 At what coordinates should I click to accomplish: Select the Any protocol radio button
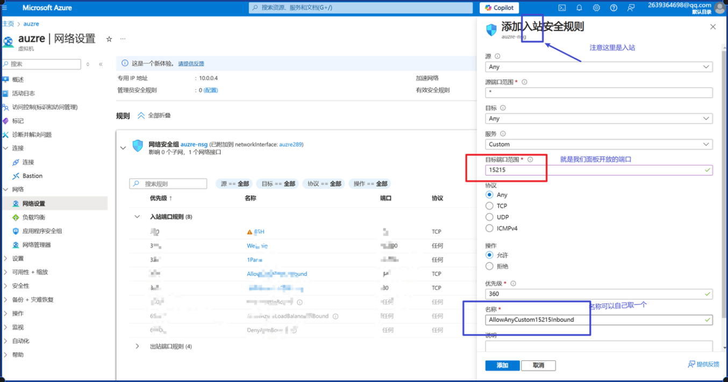click(489, 195)
